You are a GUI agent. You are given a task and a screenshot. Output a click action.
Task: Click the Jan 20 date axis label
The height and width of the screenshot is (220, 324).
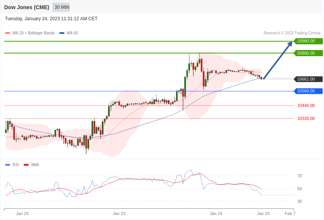tap(22, 214)
